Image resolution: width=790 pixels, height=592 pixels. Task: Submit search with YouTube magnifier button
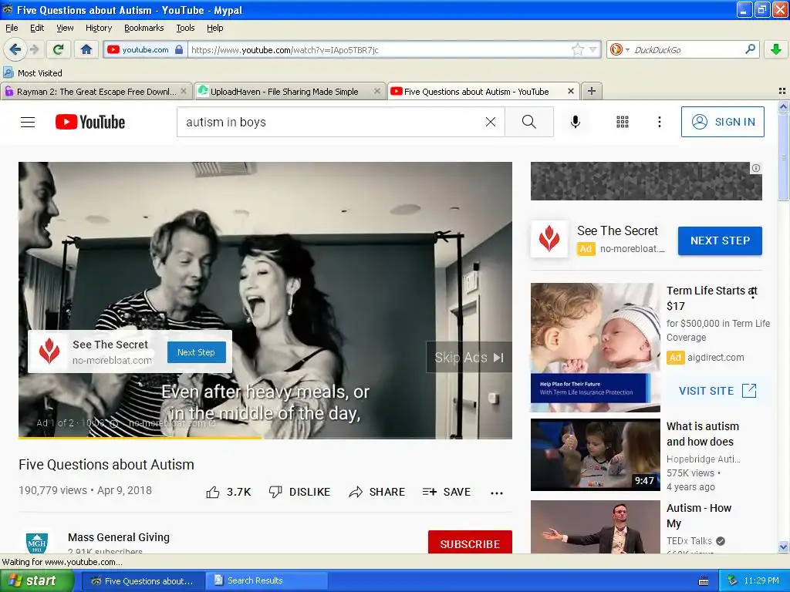coord(529,122)
